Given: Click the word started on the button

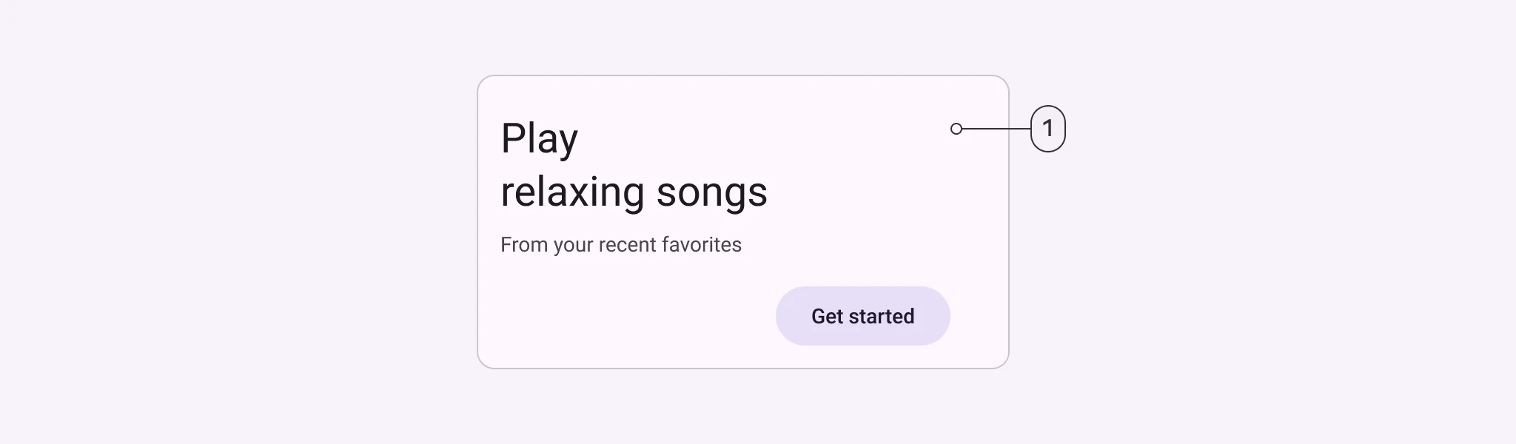Looking at the screenshot, I should 881,317.
